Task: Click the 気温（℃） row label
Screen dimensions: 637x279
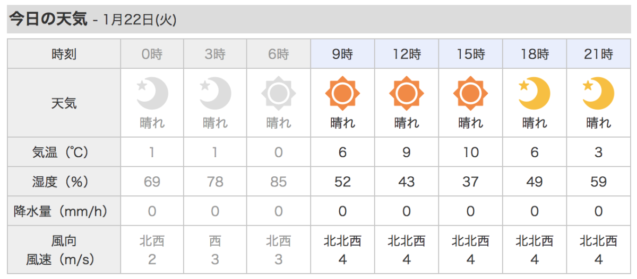Action: coord(64,152)
